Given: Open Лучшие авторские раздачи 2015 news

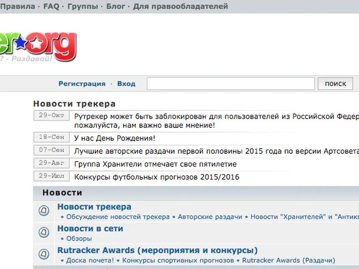Looking at the screenshot, I should [x=216, y=151].
